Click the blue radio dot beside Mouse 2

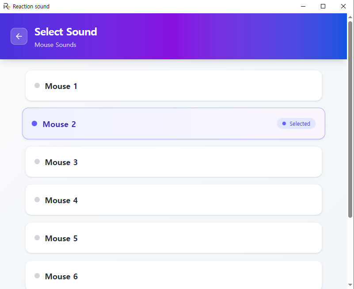click(34, 123)
